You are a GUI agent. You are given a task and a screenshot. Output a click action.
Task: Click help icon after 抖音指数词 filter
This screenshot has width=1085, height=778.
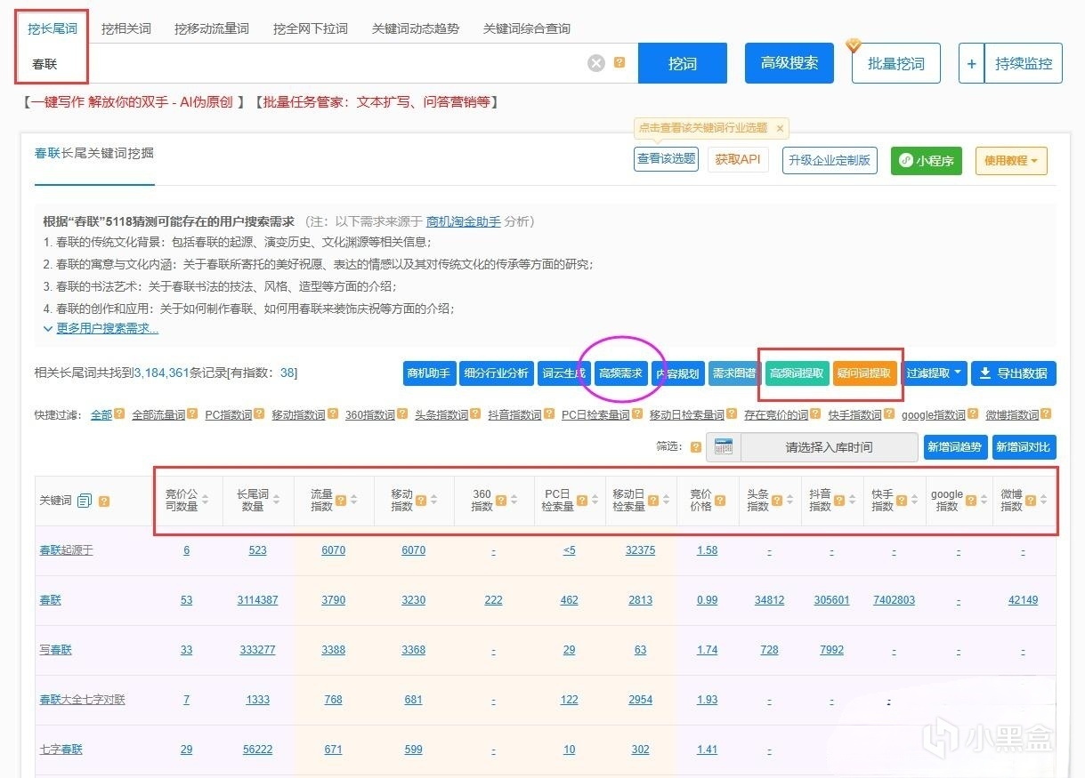[x=549, y=414]
